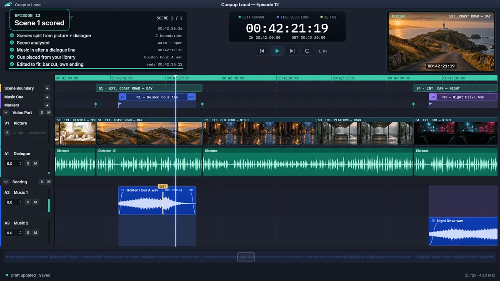Click the OUT fade label on Golden Hour clip
The width and height of the screenshot is (500, 281).
191,190
